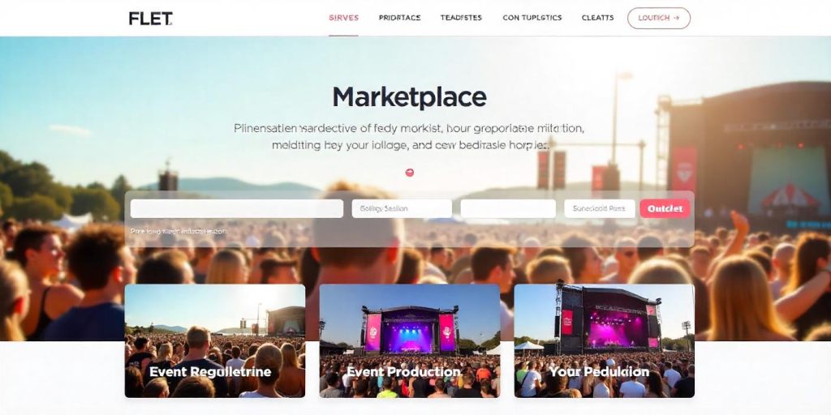Navigate to the CLEATTS menu item
The height and width of the screenshot is (415, 831).
coord(597,18)
